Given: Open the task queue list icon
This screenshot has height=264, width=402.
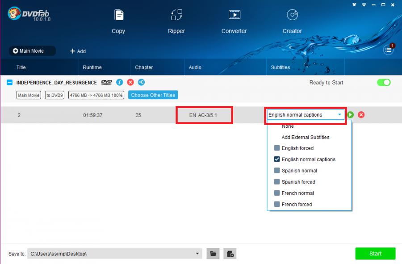Looking at the screenshot, I should click(x=388, y=50).
